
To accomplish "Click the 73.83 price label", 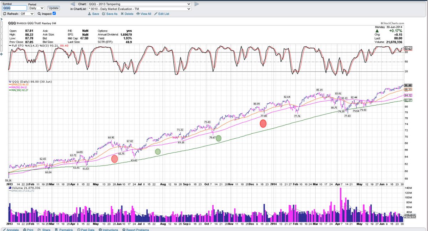I will (207, 122).
